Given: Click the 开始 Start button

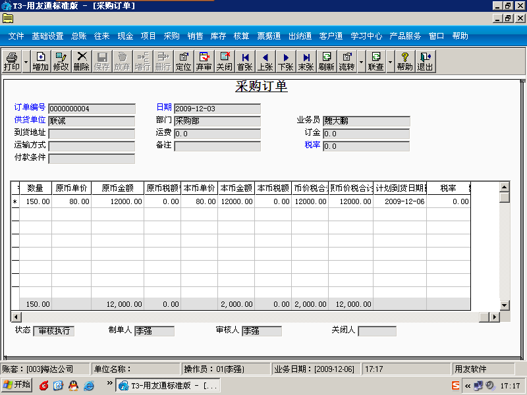Looking at the screenshot, I should click(16, 385).
